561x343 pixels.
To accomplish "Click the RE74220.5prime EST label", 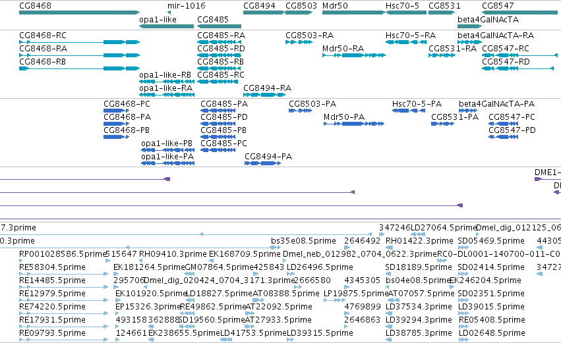I will click(52, 307).
